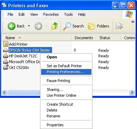Open the Help menu

pyautogui.click(x=82, y=14)
